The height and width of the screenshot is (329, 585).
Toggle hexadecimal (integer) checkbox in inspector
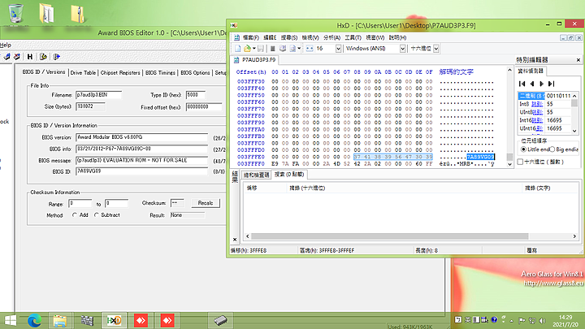[x=520, y=162]
